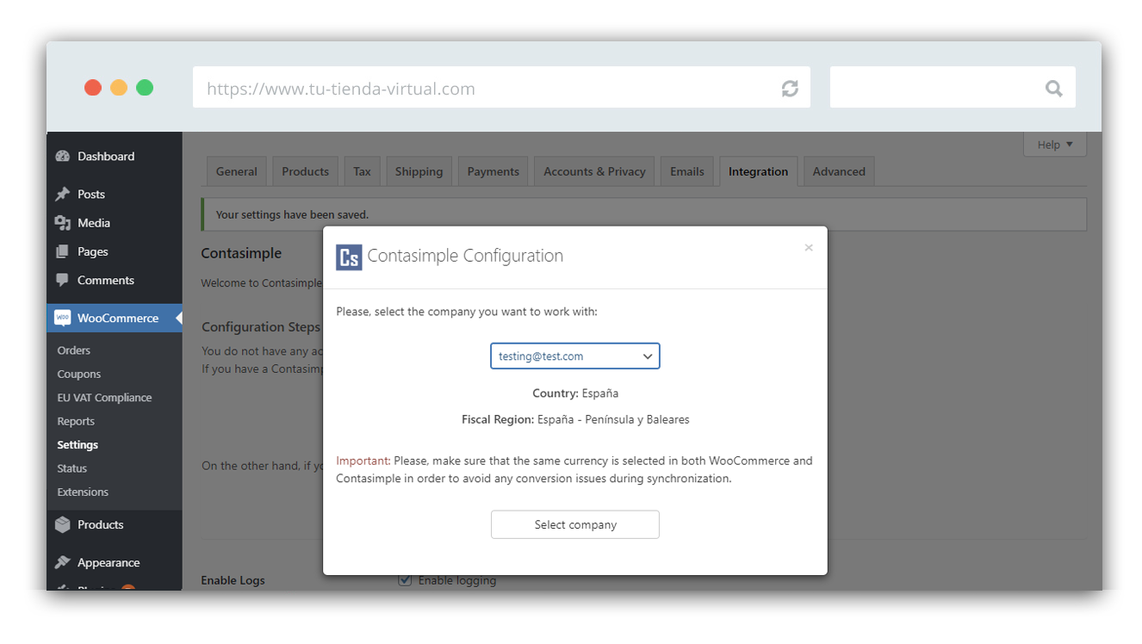
Task: Click the 'Country: España' text
Action: click(x=575, y=393)
